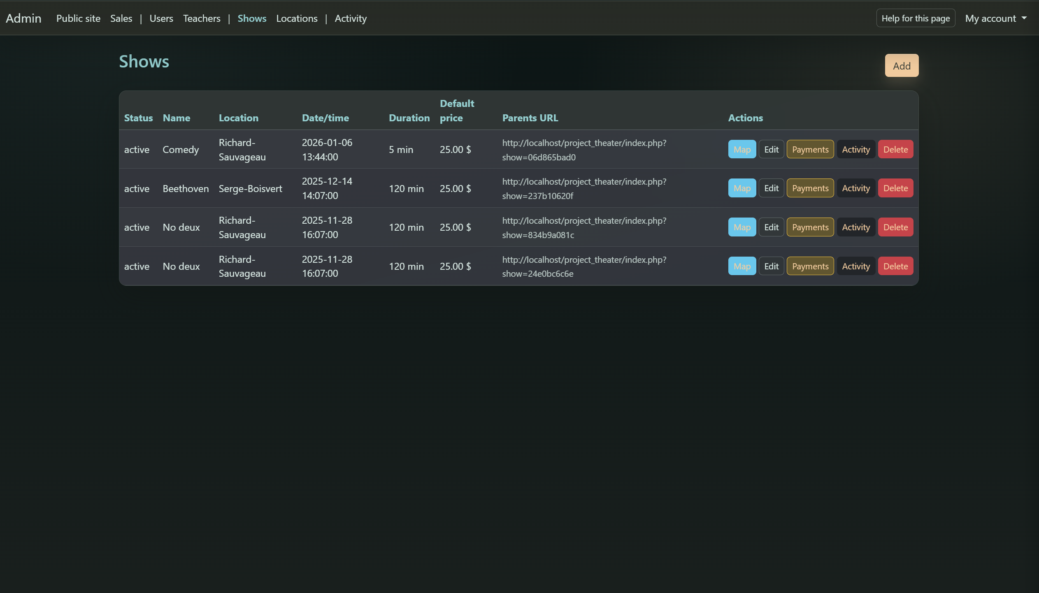Open Payments for the Serge-Boisvert show
The image size is (1039, 593).
pyautogui.click(x=809, y=188)
